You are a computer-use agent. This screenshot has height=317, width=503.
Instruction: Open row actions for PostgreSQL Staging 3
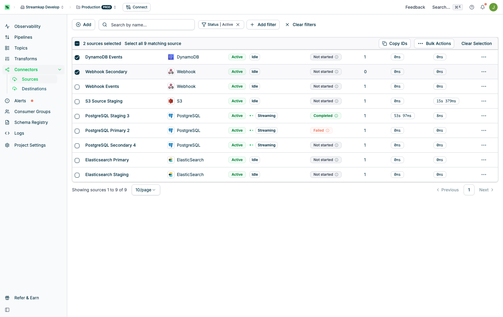click(484, 116)
